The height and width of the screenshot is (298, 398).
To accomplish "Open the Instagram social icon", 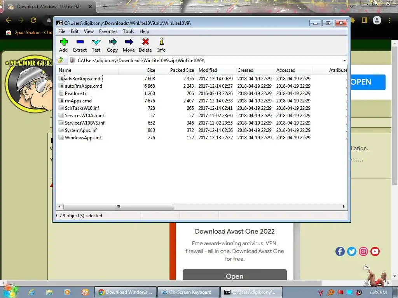I will (363, 251).
